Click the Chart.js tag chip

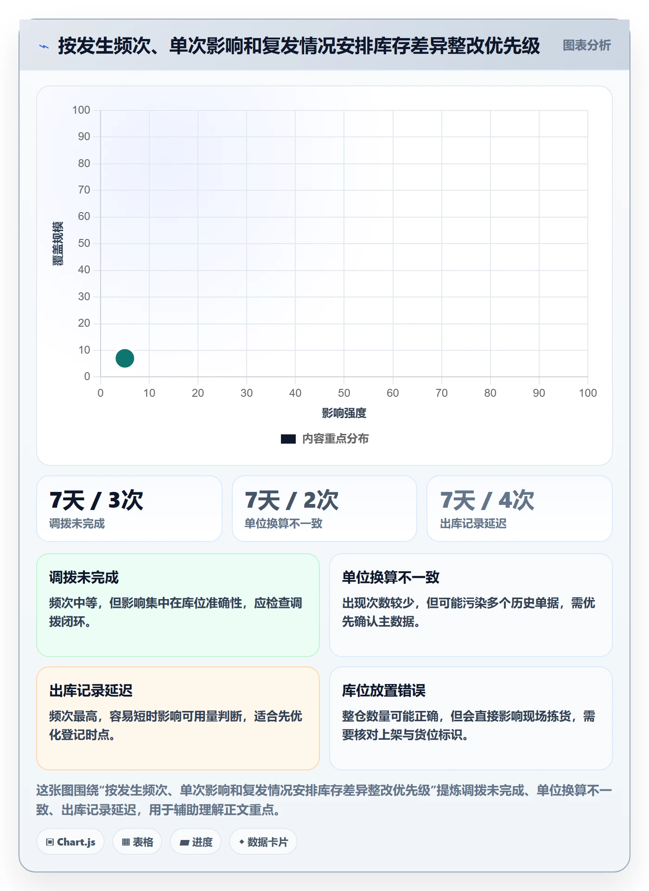70,842
